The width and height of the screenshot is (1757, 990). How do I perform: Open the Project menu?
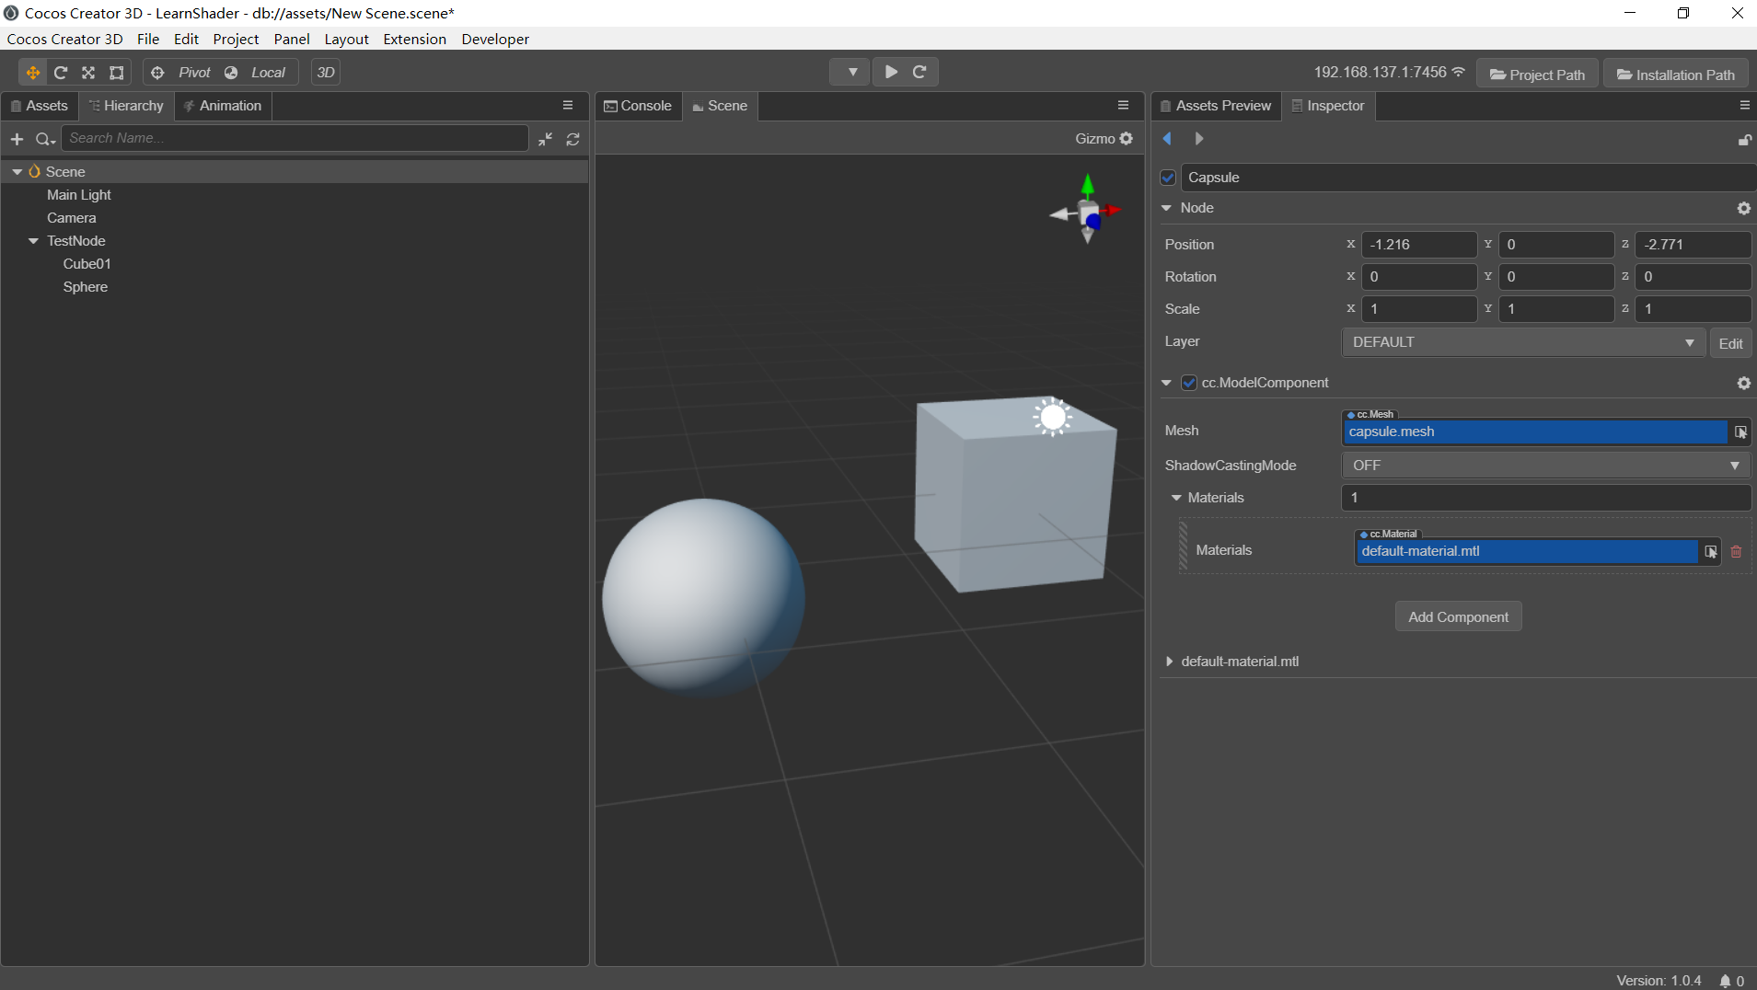coord(236,39)
